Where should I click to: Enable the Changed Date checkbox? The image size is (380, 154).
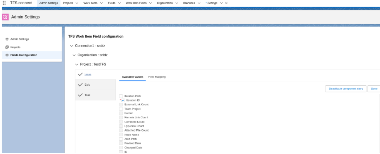[121, 148]
